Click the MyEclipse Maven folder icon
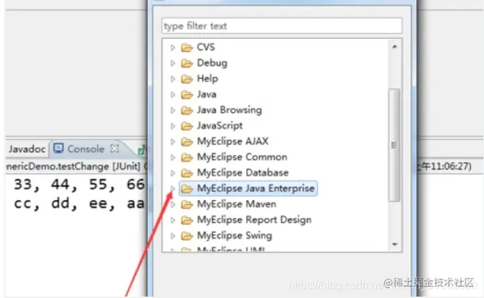Screen dimensions: 484x298 (187, 204)
